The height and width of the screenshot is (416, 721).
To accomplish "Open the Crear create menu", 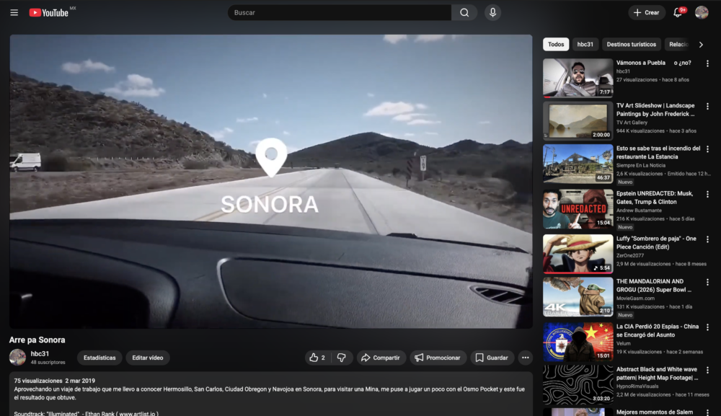I will coord(646,12).
